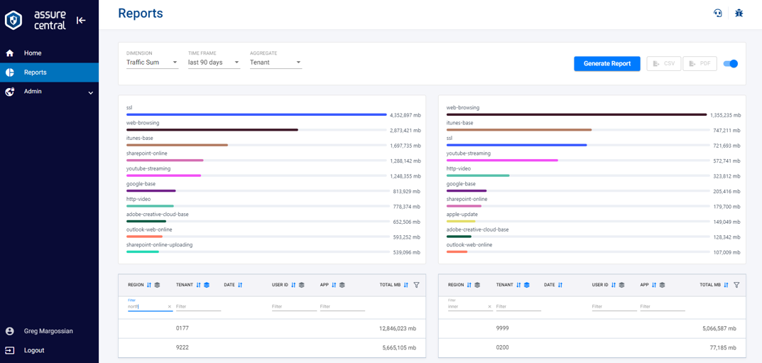Click the funnel filter icon in the 'inner' table
The width and height of the screenshot is (762, 363).
click(x=736, y=285)
